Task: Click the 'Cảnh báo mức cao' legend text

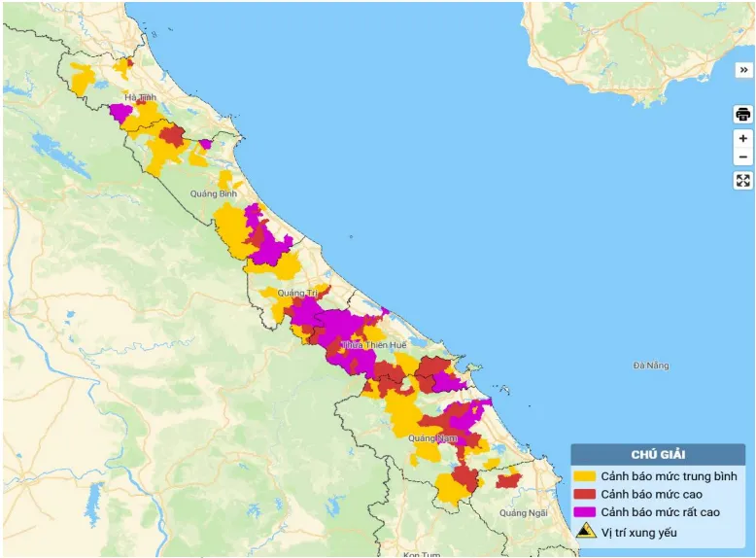Action: pyautogui.click(x=646, y=495)
